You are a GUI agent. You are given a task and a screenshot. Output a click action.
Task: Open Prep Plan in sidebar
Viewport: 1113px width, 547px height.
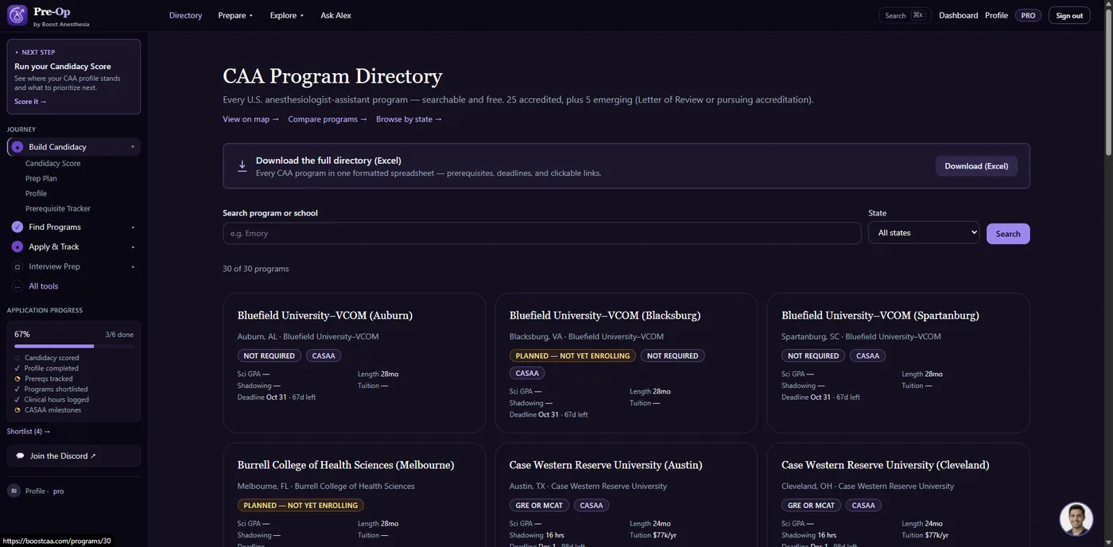41,178
